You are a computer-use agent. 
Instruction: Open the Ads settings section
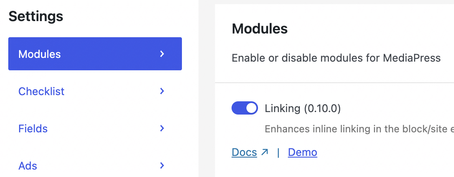(28, 165)
